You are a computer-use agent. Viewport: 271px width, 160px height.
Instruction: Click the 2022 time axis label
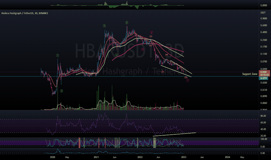pyautogui.click(x=140, y=157)
